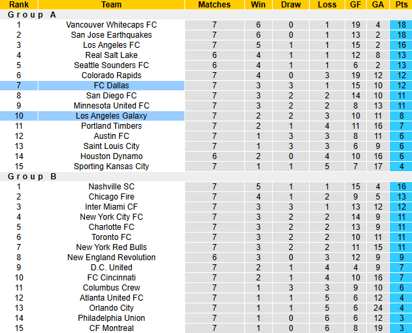Click the GF column header
The height and width of the screenshot is (333, 412).
357,5
